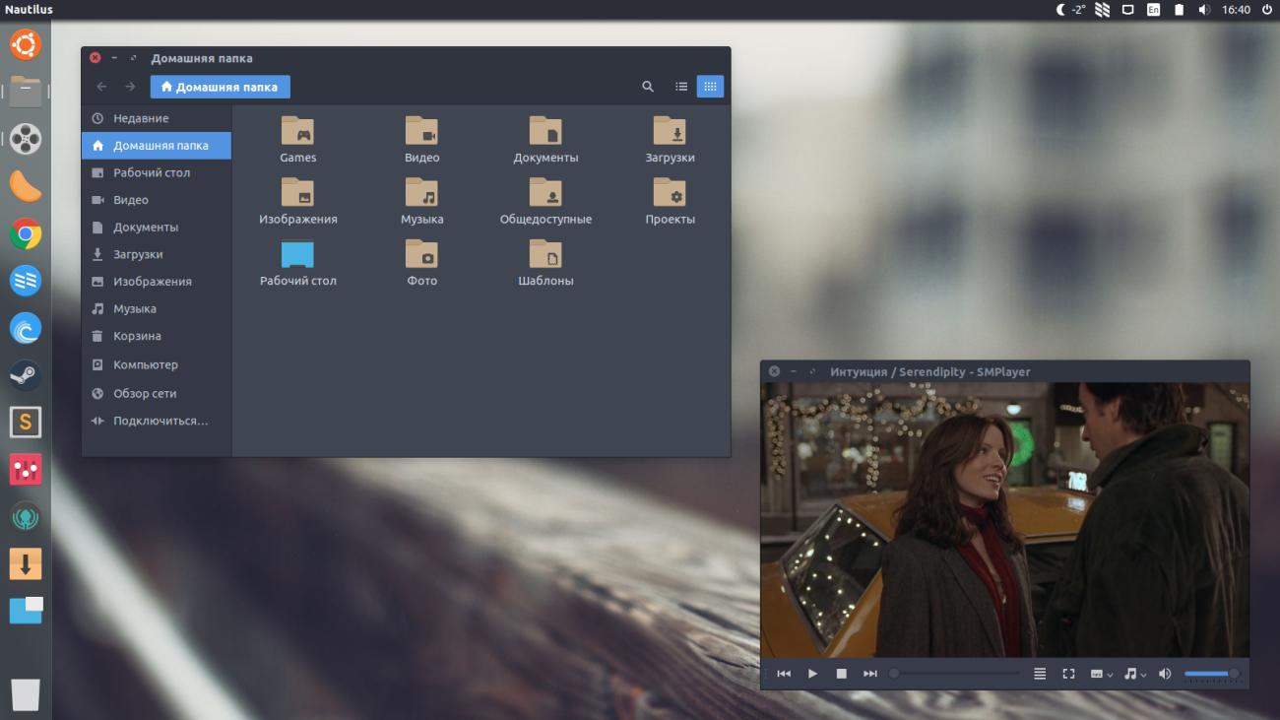Select Изображения in the sidebar

(157, 282)
